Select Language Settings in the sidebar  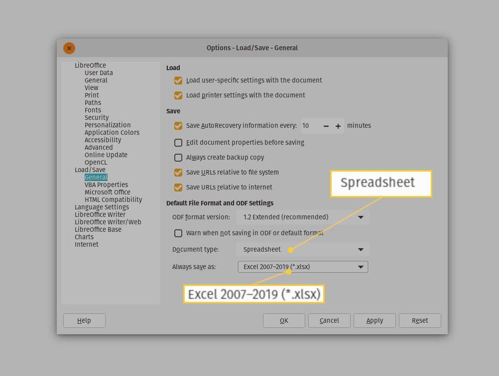coord(102,207)
